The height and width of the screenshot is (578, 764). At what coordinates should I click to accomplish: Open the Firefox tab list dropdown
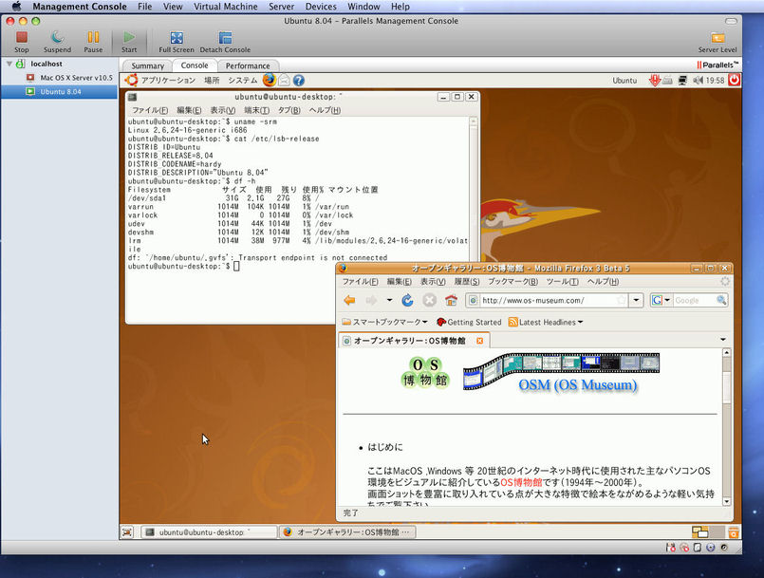(x=723, y=339)
